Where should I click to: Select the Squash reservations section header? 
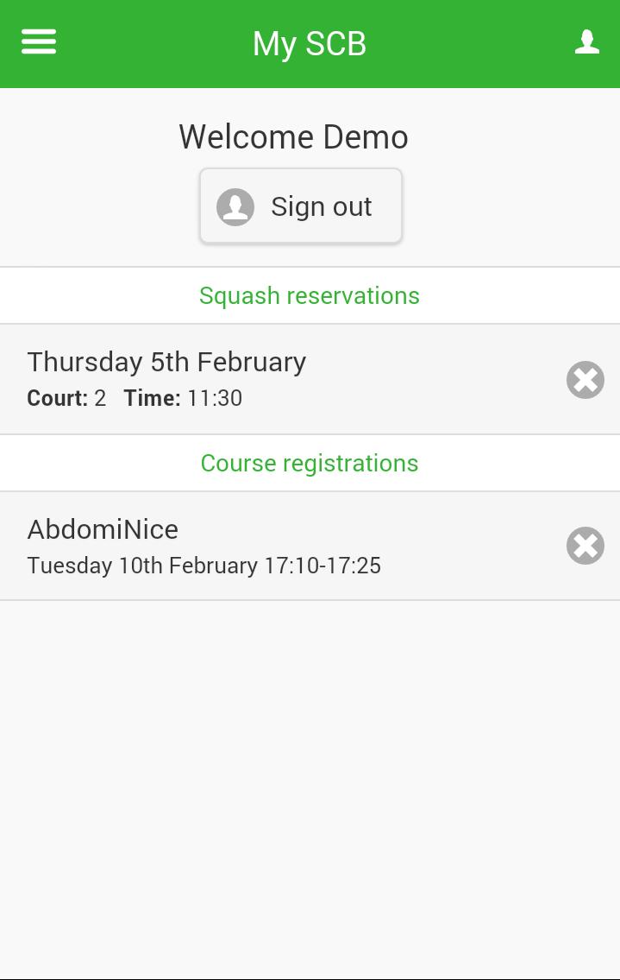tap(310, 295)
